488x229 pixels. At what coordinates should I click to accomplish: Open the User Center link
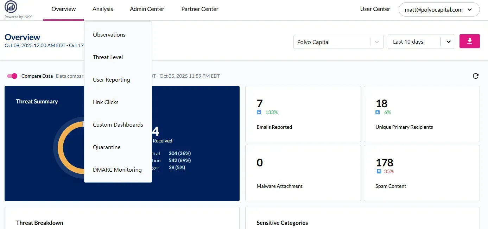[x=375, y=9]
